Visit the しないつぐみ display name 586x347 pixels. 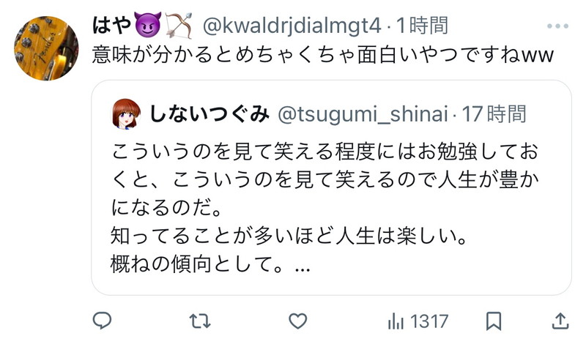click(209, 113)
